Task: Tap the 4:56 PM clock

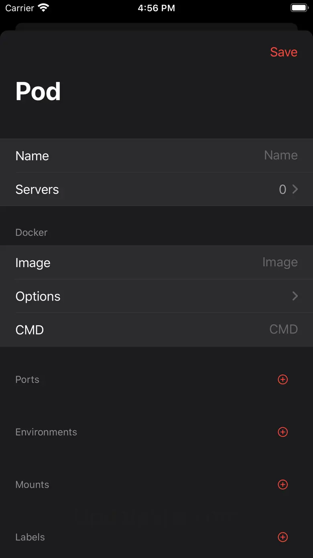Action: (x=156, y=8)
